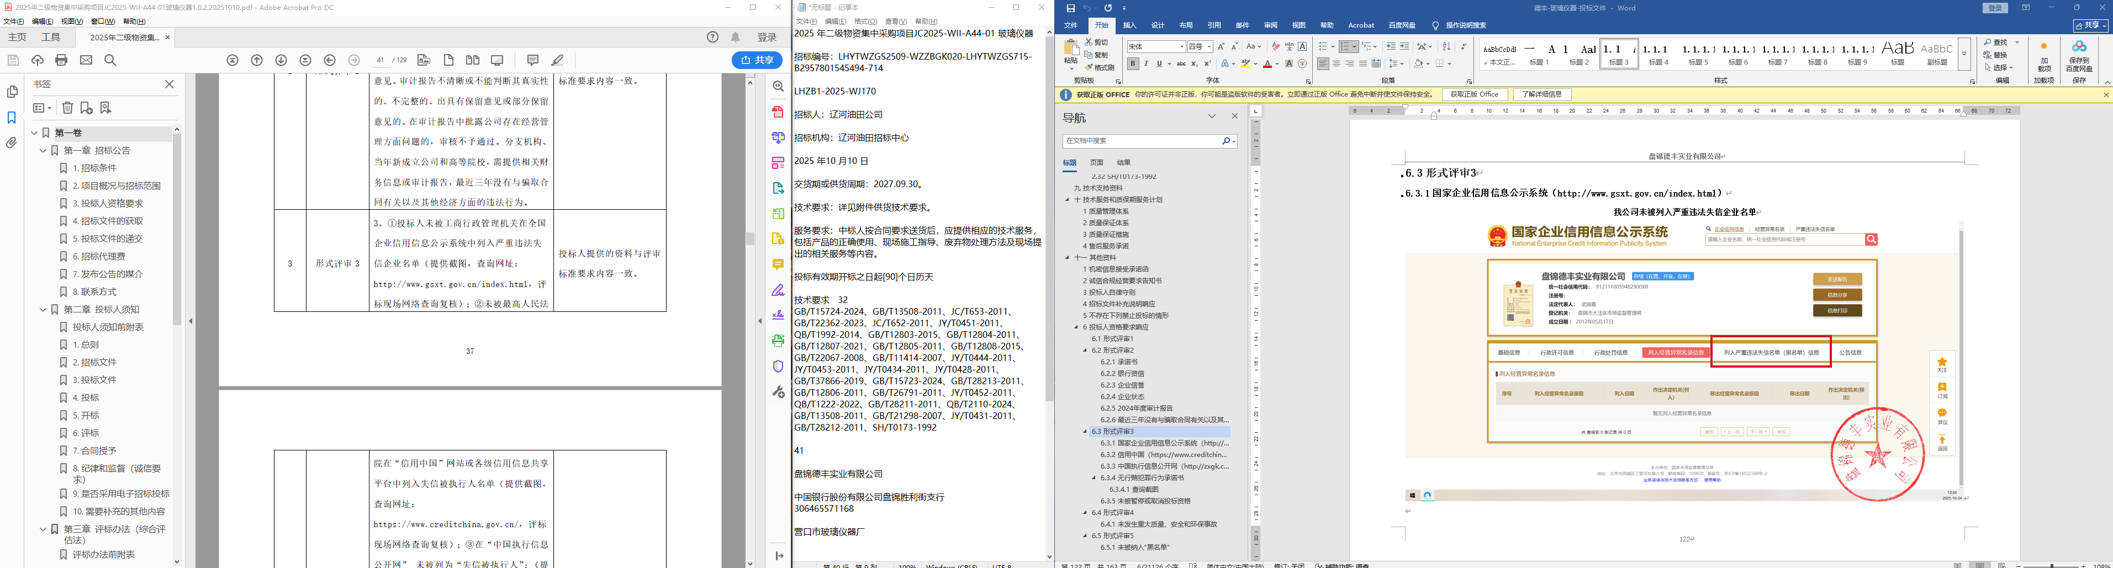Open the 格式 menu in Notepad

tap(865, 22)
